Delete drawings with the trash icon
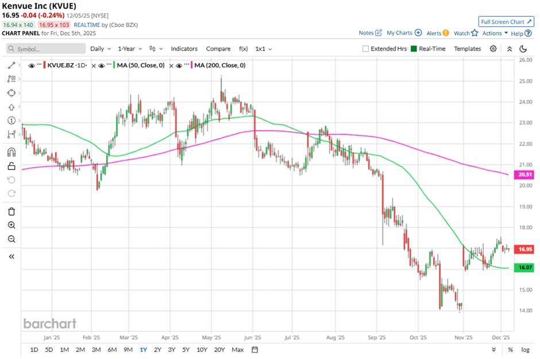This screenshot has width=540, height=359. [x=11, y=211]
